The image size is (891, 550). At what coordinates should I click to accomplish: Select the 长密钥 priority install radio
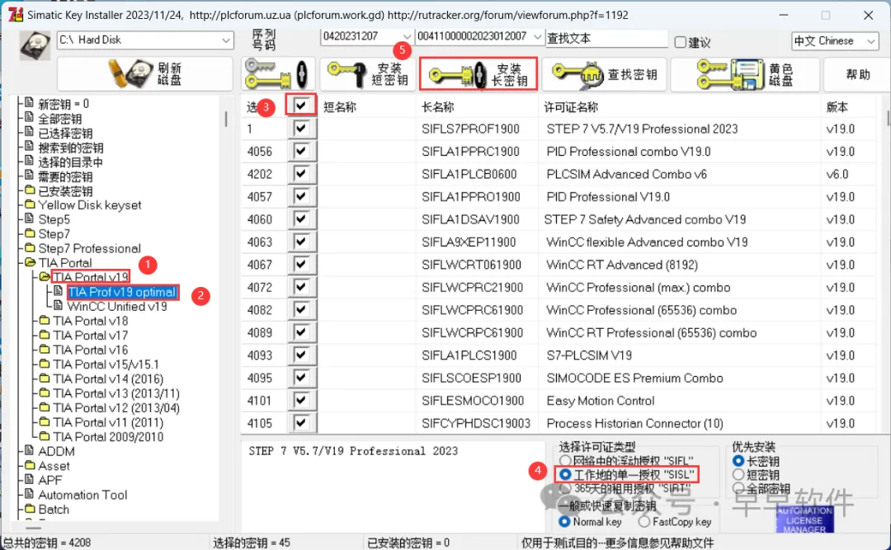tap(738, 461)
